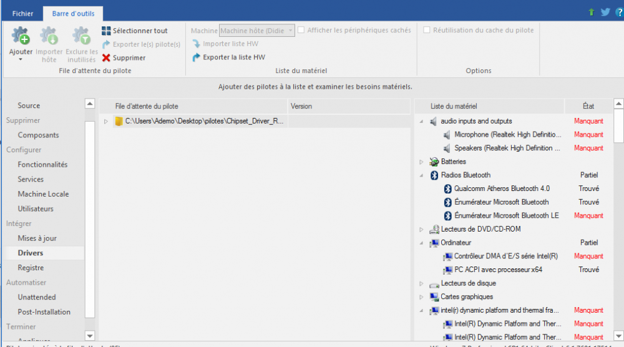Click the Ajouter driver icon

(x=21, y=36)
